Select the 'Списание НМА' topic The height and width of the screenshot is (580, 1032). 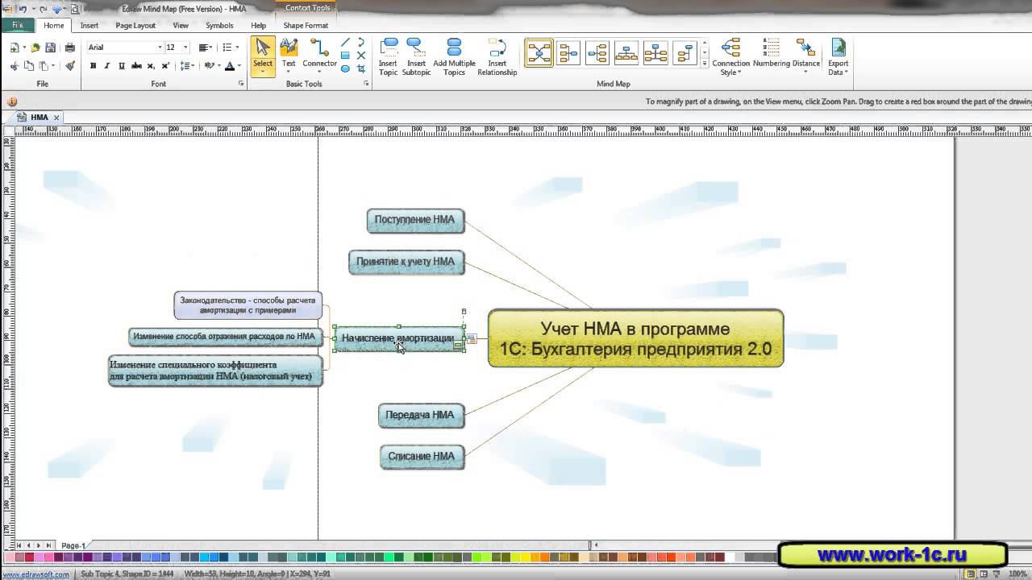pyautogui.click(x=422, y=457)
